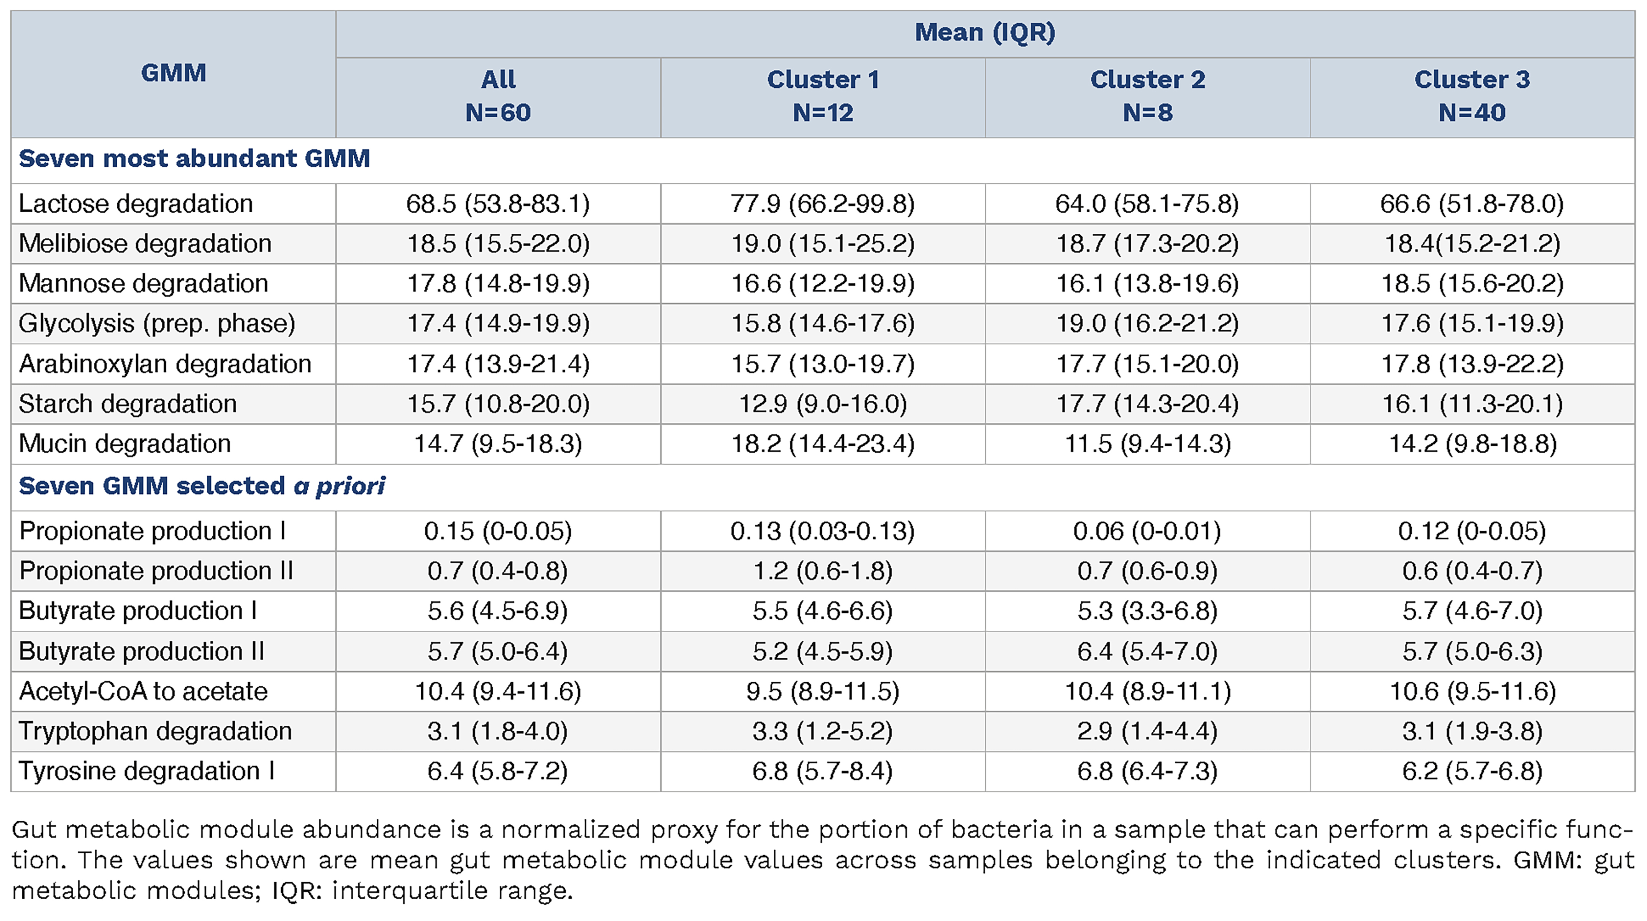The height and width of the screenshot is (921, 1647).
Task: Select the Cluster 1 N=12 column header
Action: (823, 96)
